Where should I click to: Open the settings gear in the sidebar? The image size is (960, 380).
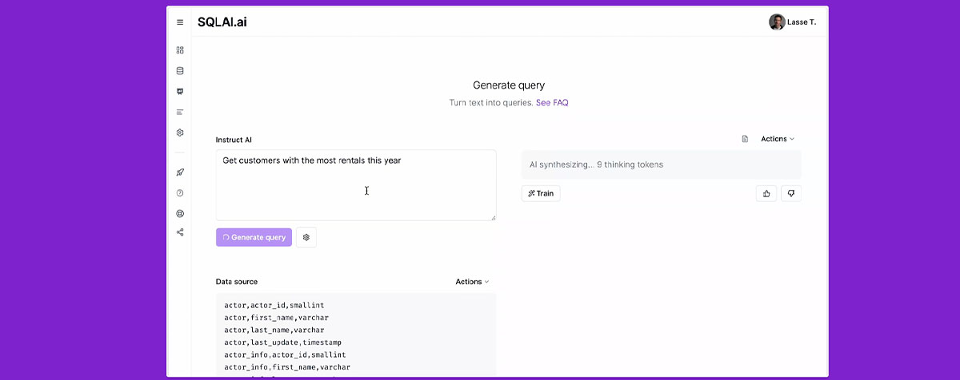click(180, 133)
